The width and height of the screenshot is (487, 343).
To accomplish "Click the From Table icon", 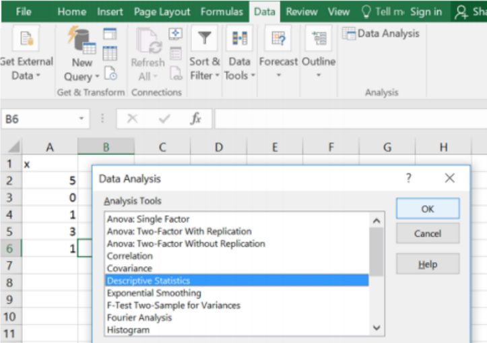I will coord(110,53).
